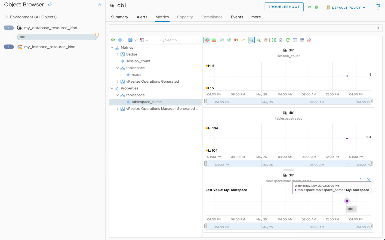Viewport: 385px width, 240px height.
Task: Switch to the Capacity tab
Action: 185,17
